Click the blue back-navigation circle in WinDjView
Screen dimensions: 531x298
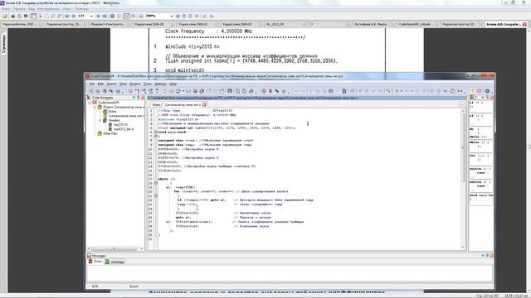pos(112,16)
